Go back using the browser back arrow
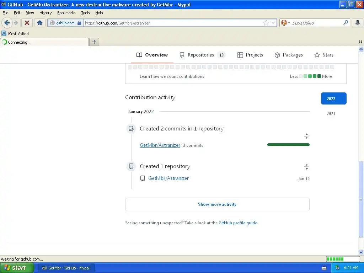 click(7, 23)
